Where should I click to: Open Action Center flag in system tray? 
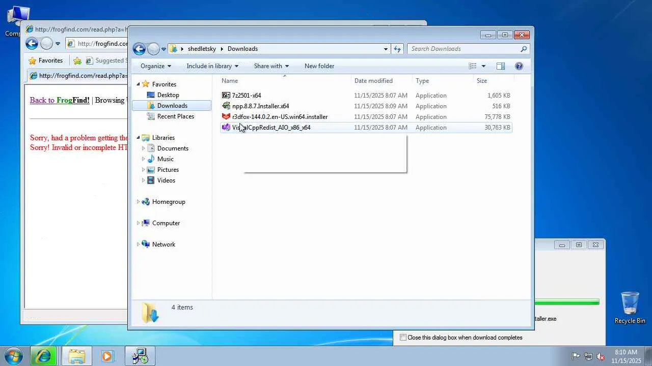click(576, 356)
